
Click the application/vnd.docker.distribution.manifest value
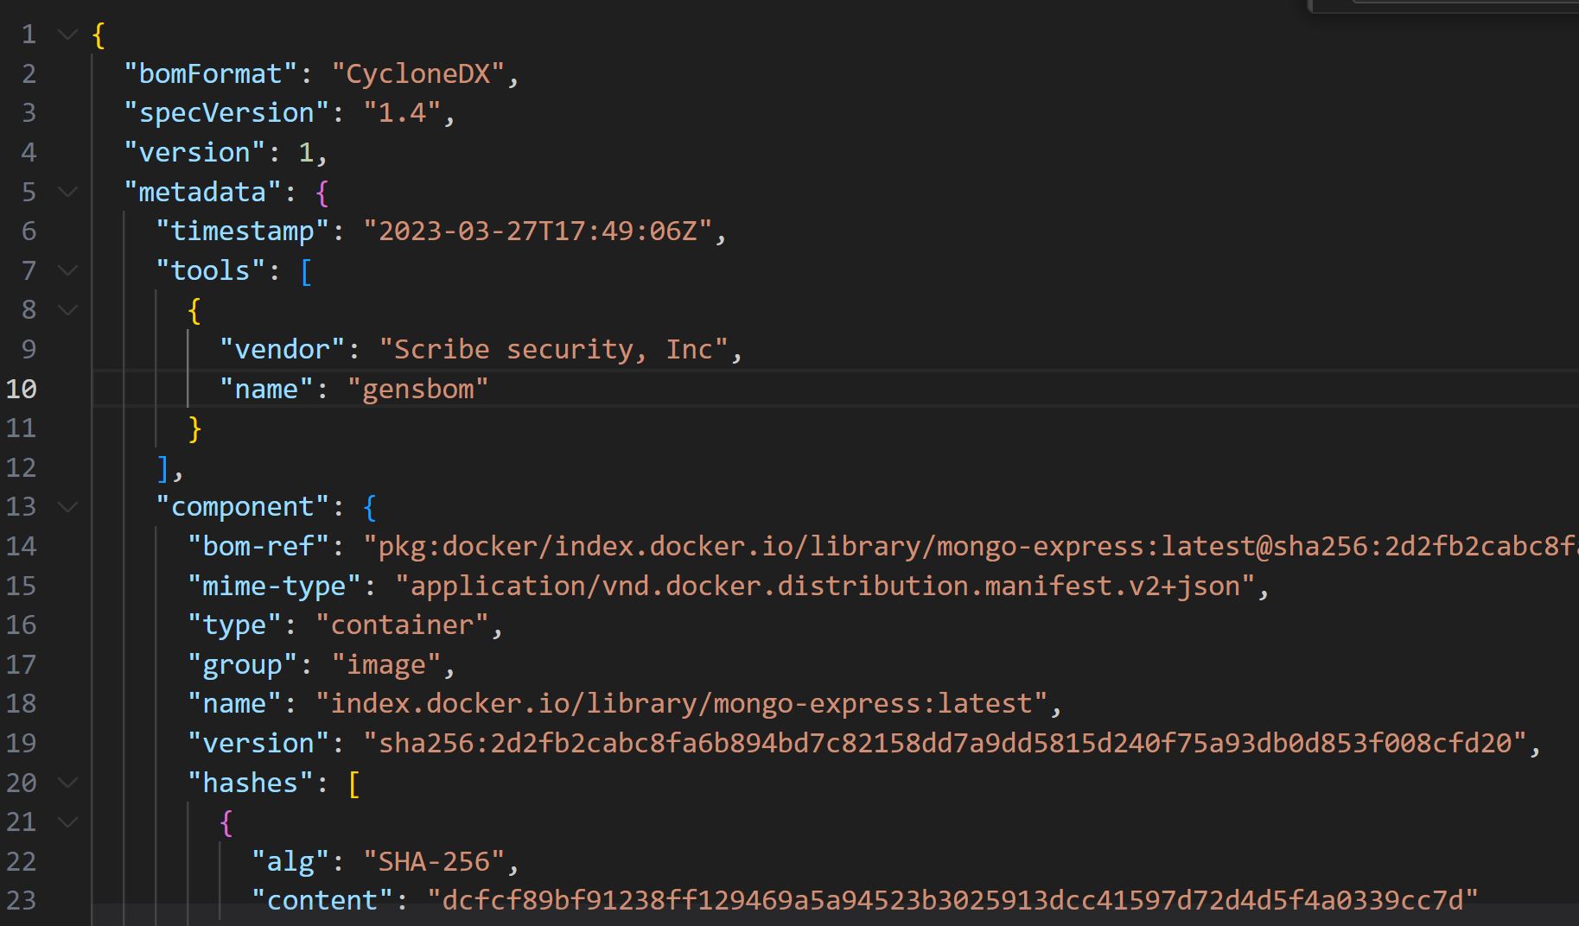click(x=825, y=586)
